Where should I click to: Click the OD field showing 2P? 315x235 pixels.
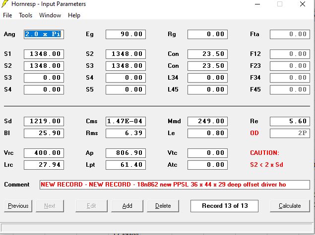pos(290,133)
